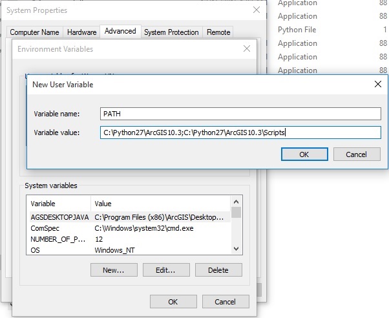Screen dimensions: 389x318
Task: Click Edit… under System variables
Action: pos(166,270)
